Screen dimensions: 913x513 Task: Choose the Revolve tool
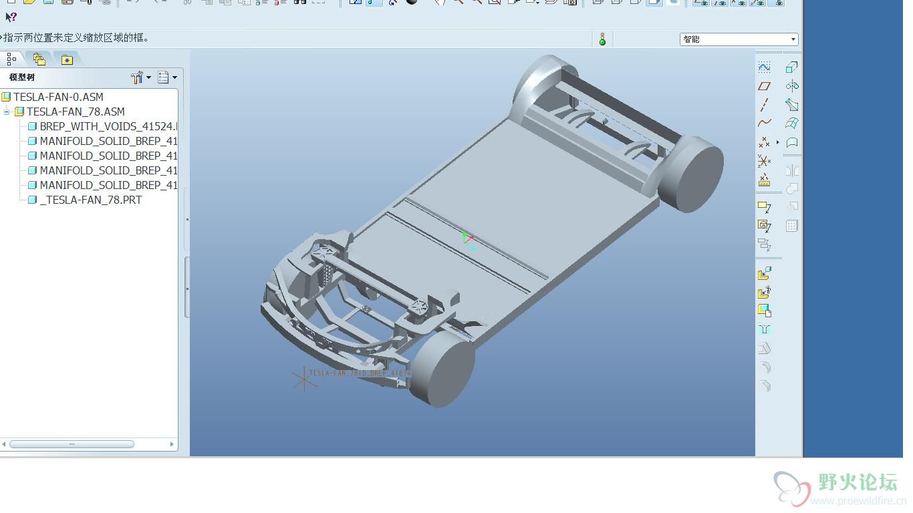coord(792,86)
